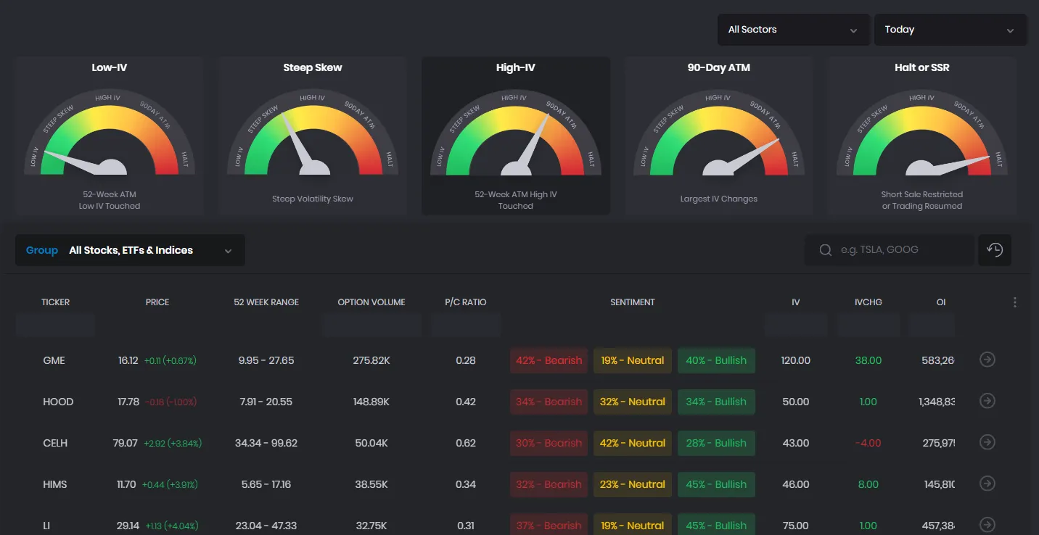Click HIMS's 45% - Bullish badge
The image size is (1039, 535).
click(716, 484)
